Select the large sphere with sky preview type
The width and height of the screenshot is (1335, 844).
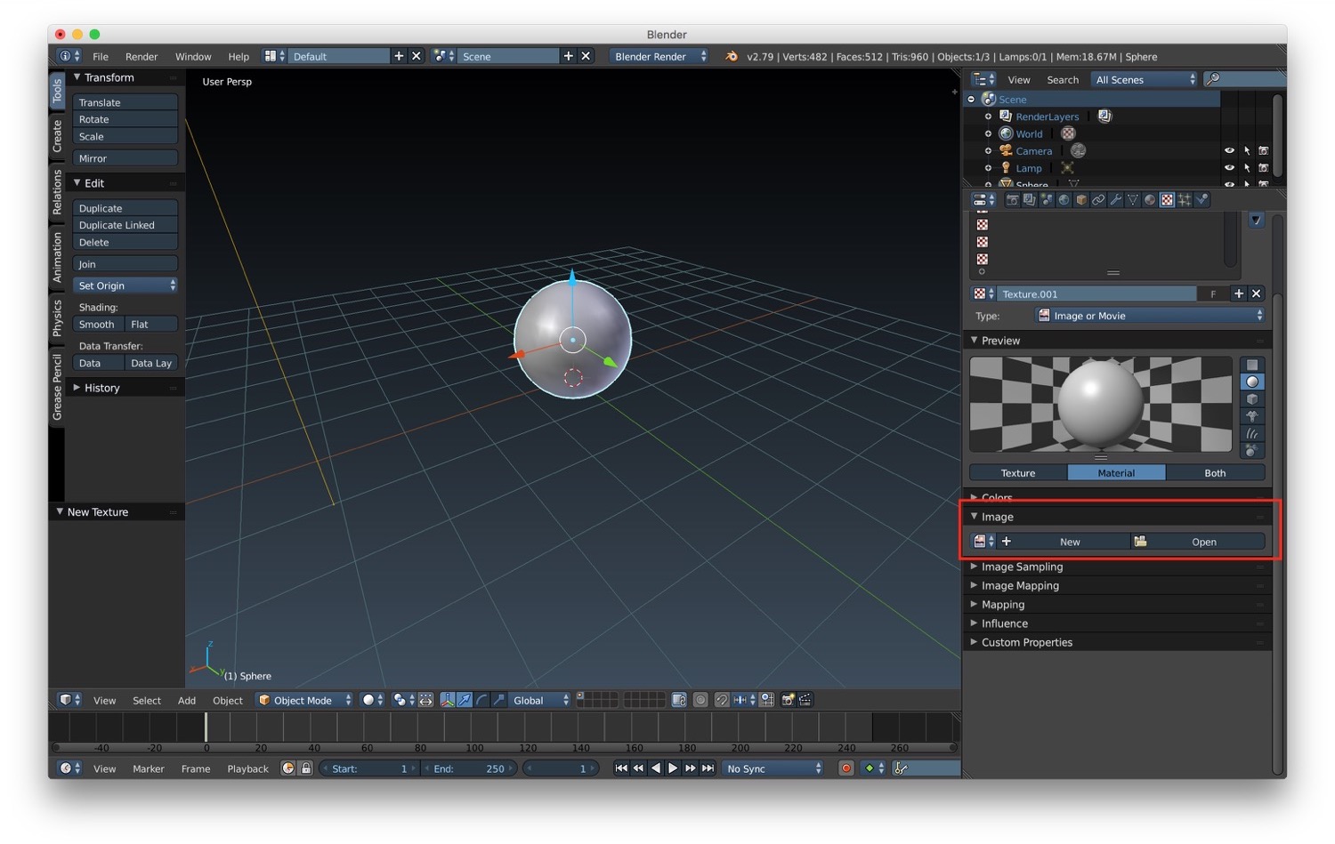(1252, 450)
